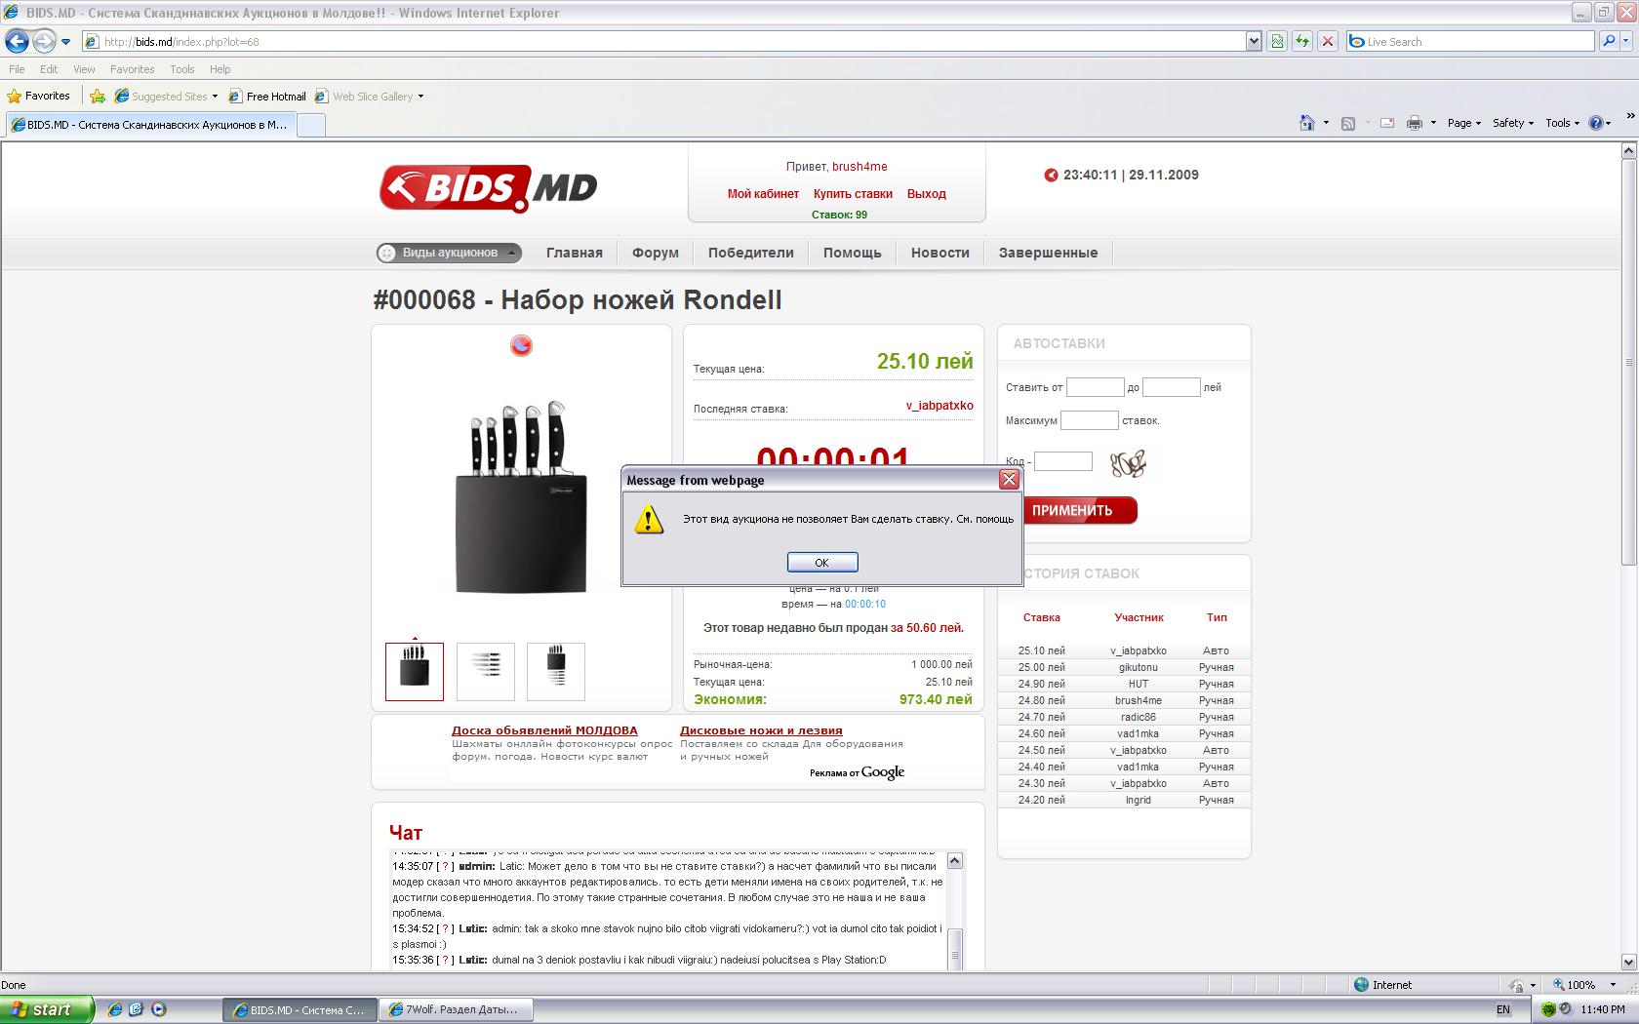Click the Ставить от input field
The height and width of the screenshot is (1024, 1639).
pos(1095,387)
